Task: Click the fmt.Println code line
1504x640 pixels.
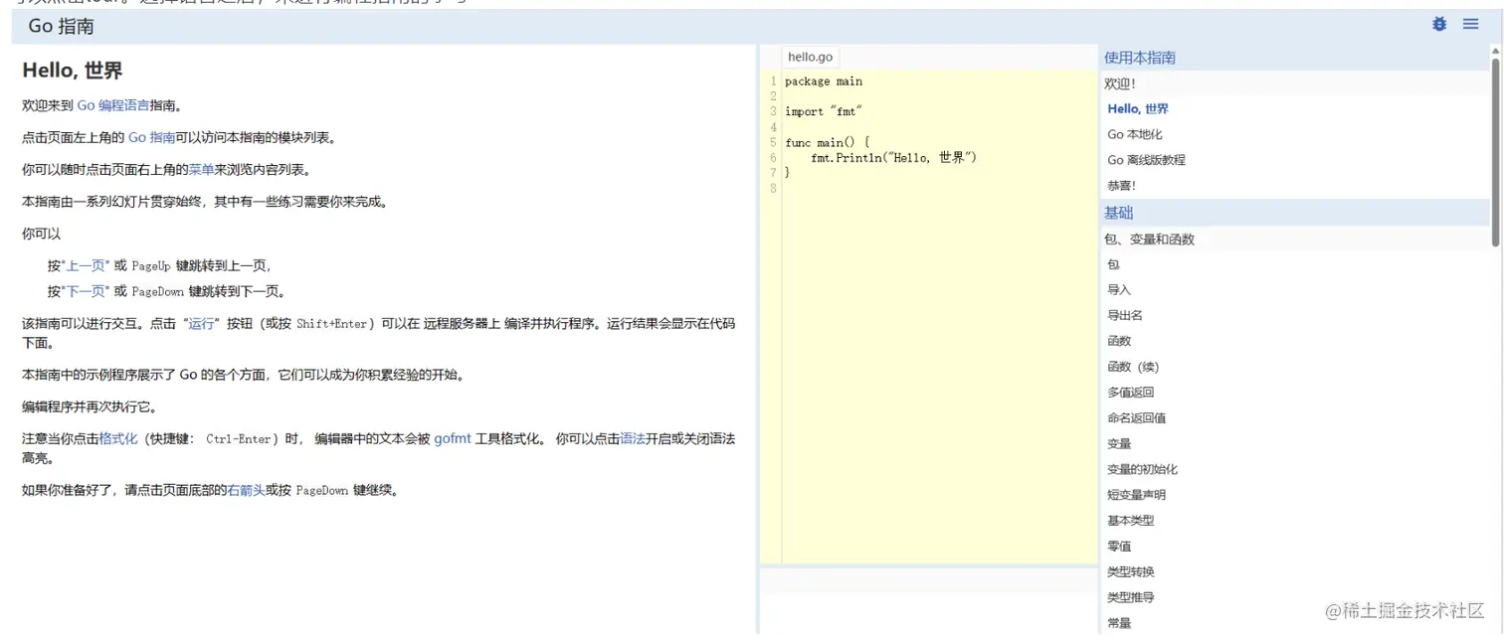Action: click(x=894, y=158)
